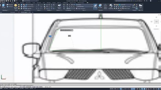
Task: Open the Visualize ribbon tab
Action: [x=22, y=3]
